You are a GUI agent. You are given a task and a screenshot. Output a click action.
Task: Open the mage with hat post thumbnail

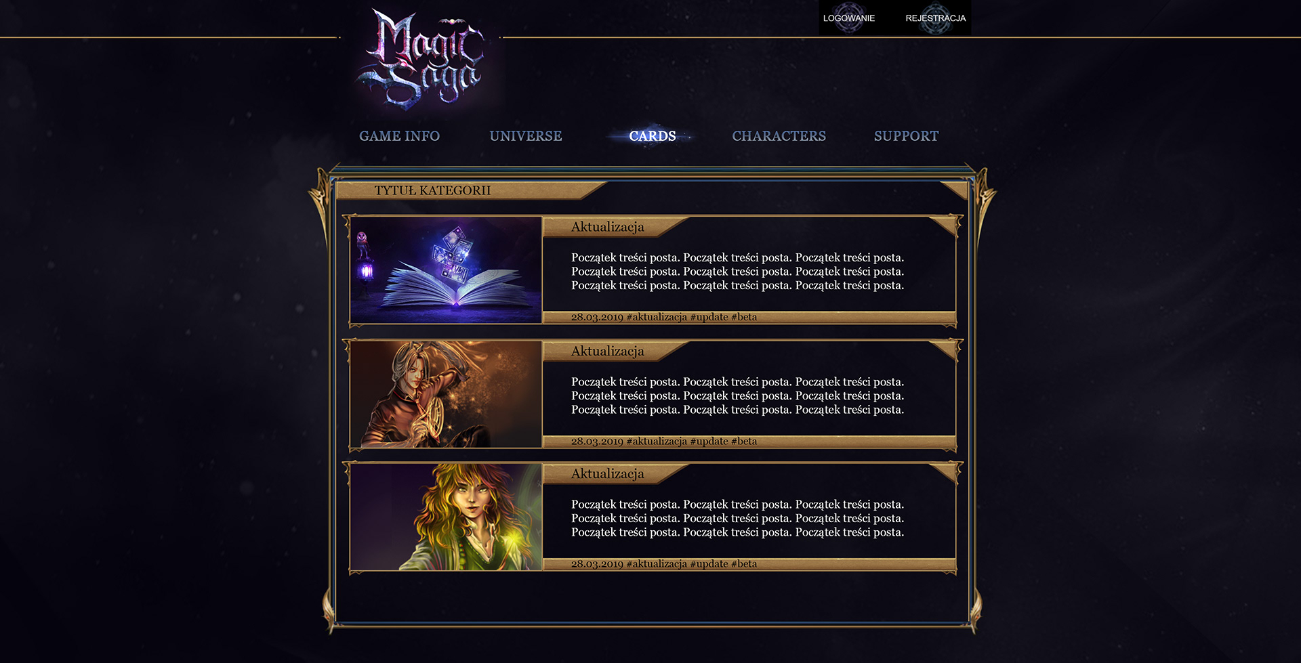click(x=446, y=394)
